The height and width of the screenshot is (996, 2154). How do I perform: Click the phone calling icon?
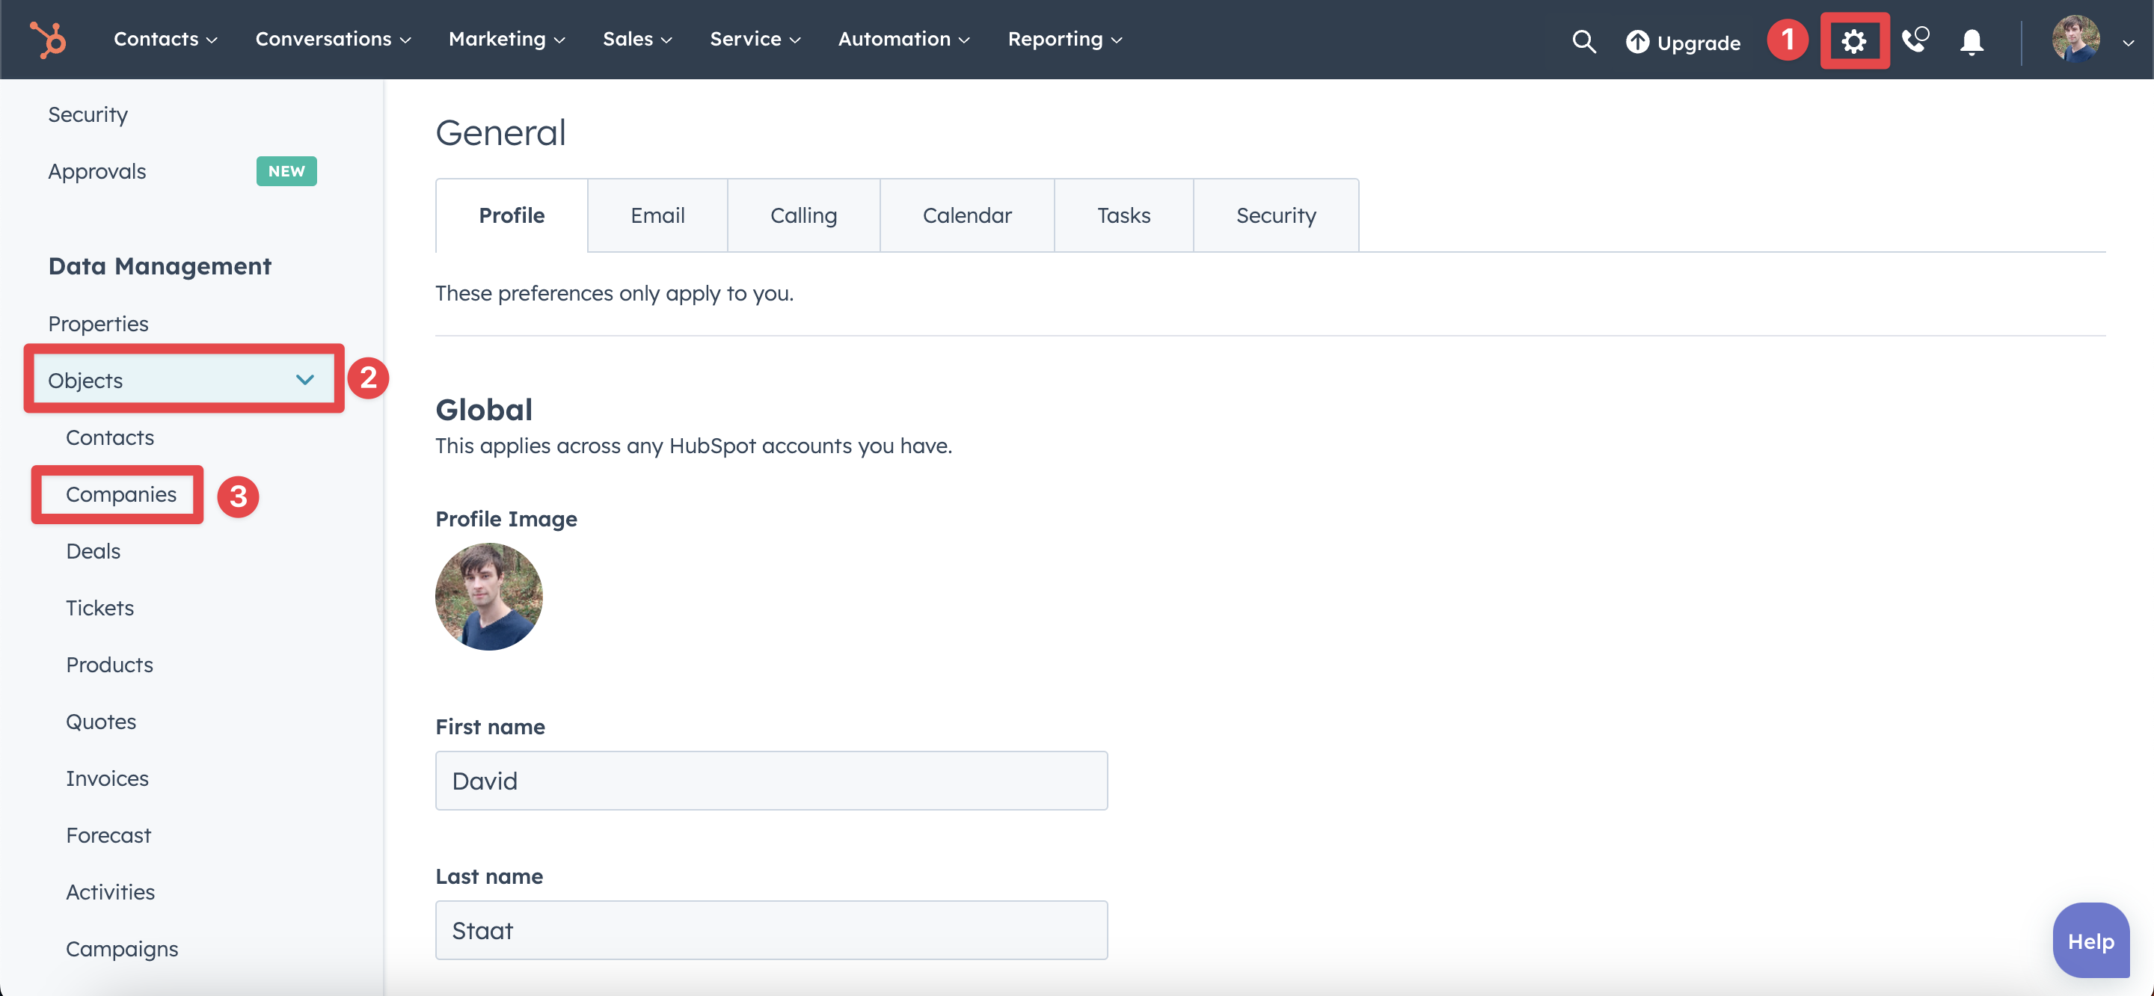coord(1914,40)
